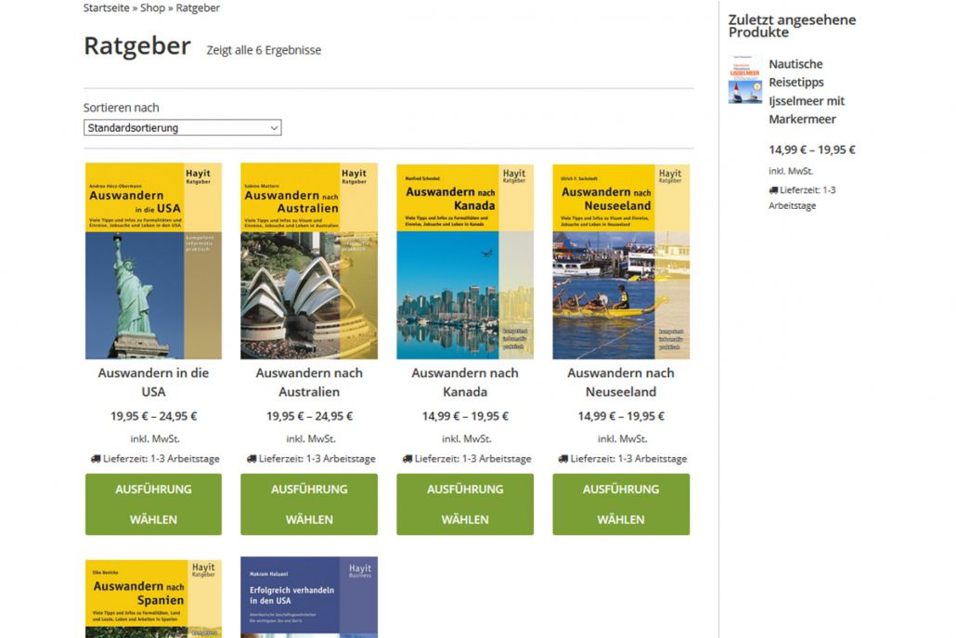The image size is (956, 638).
Task: Click delivery truck icon under Kanada book
Action: click(407, 459)
